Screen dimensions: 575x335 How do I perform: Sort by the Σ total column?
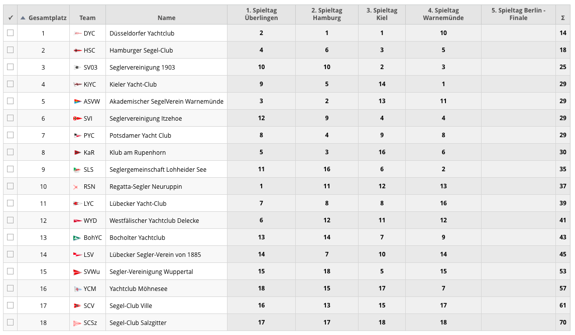coord(562,18)
